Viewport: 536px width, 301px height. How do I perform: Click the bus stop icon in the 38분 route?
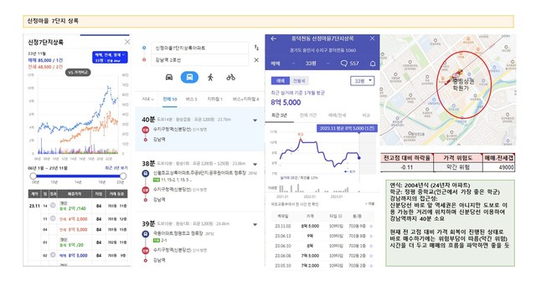tap(145, 173)
